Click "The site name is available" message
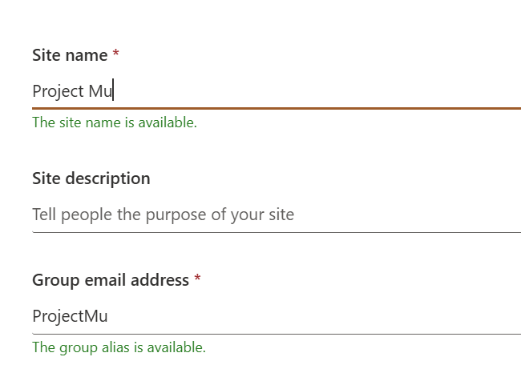The image size is (521, 385). pos(114,122)
